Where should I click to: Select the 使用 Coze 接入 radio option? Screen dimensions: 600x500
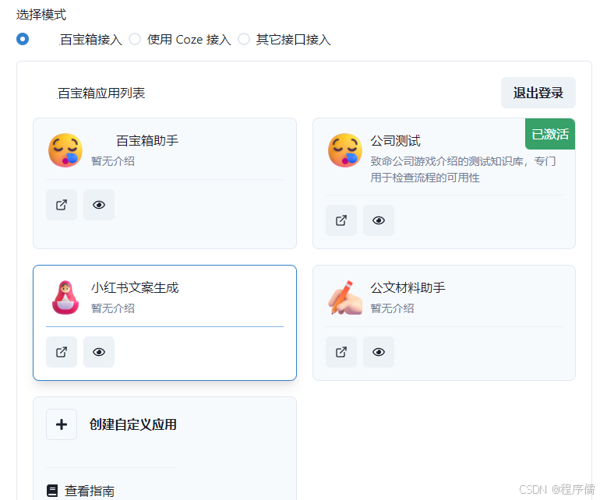(135, 39)
